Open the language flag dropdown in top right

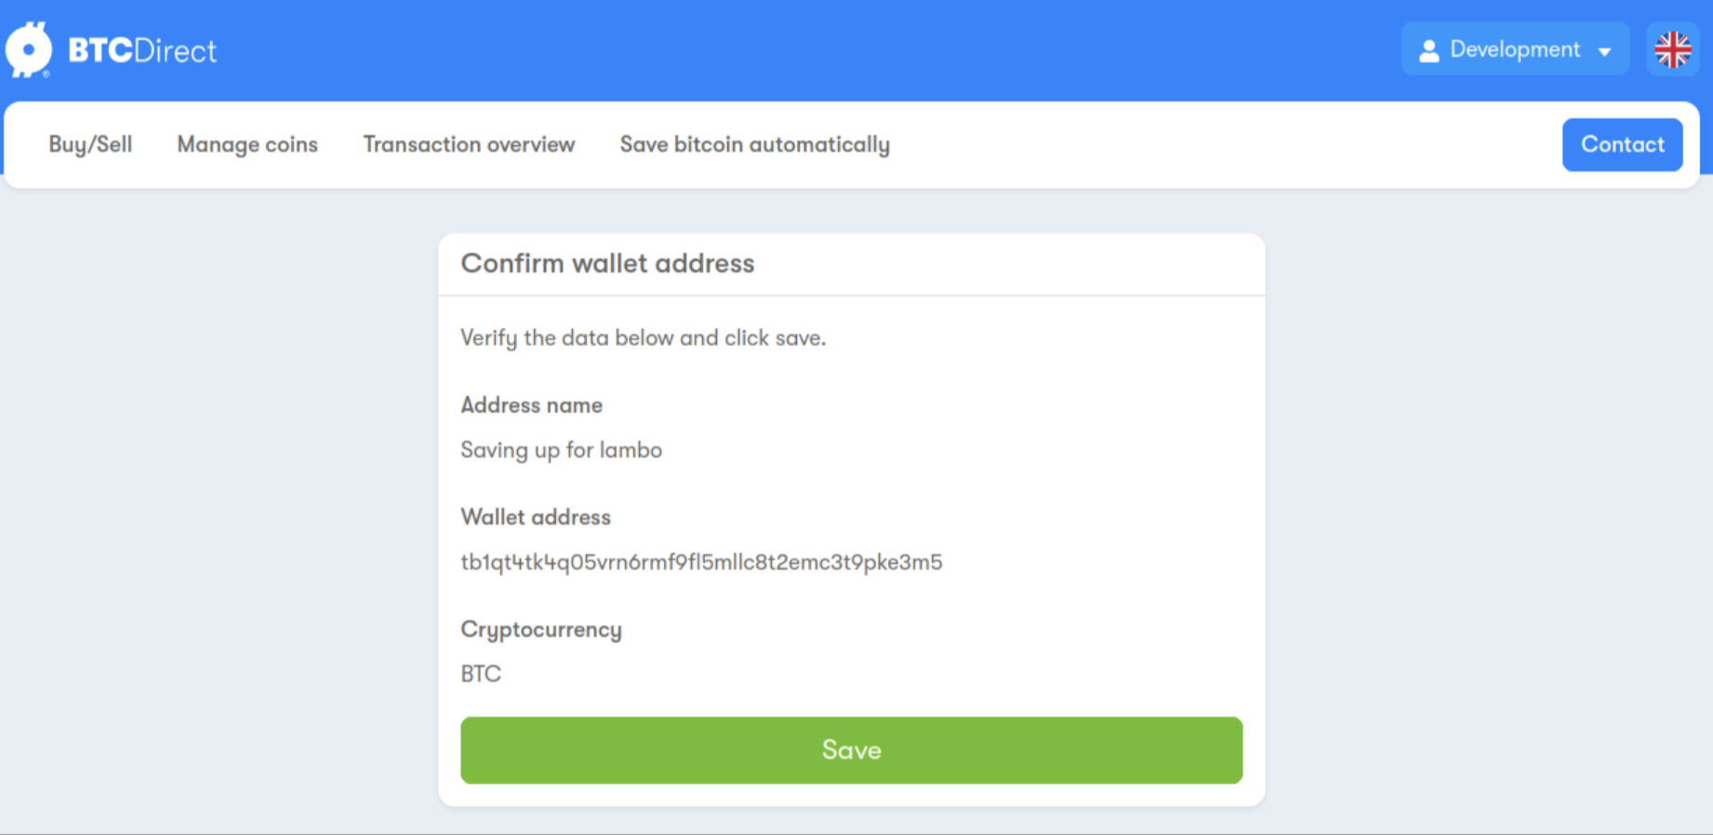coord(1671,49)
